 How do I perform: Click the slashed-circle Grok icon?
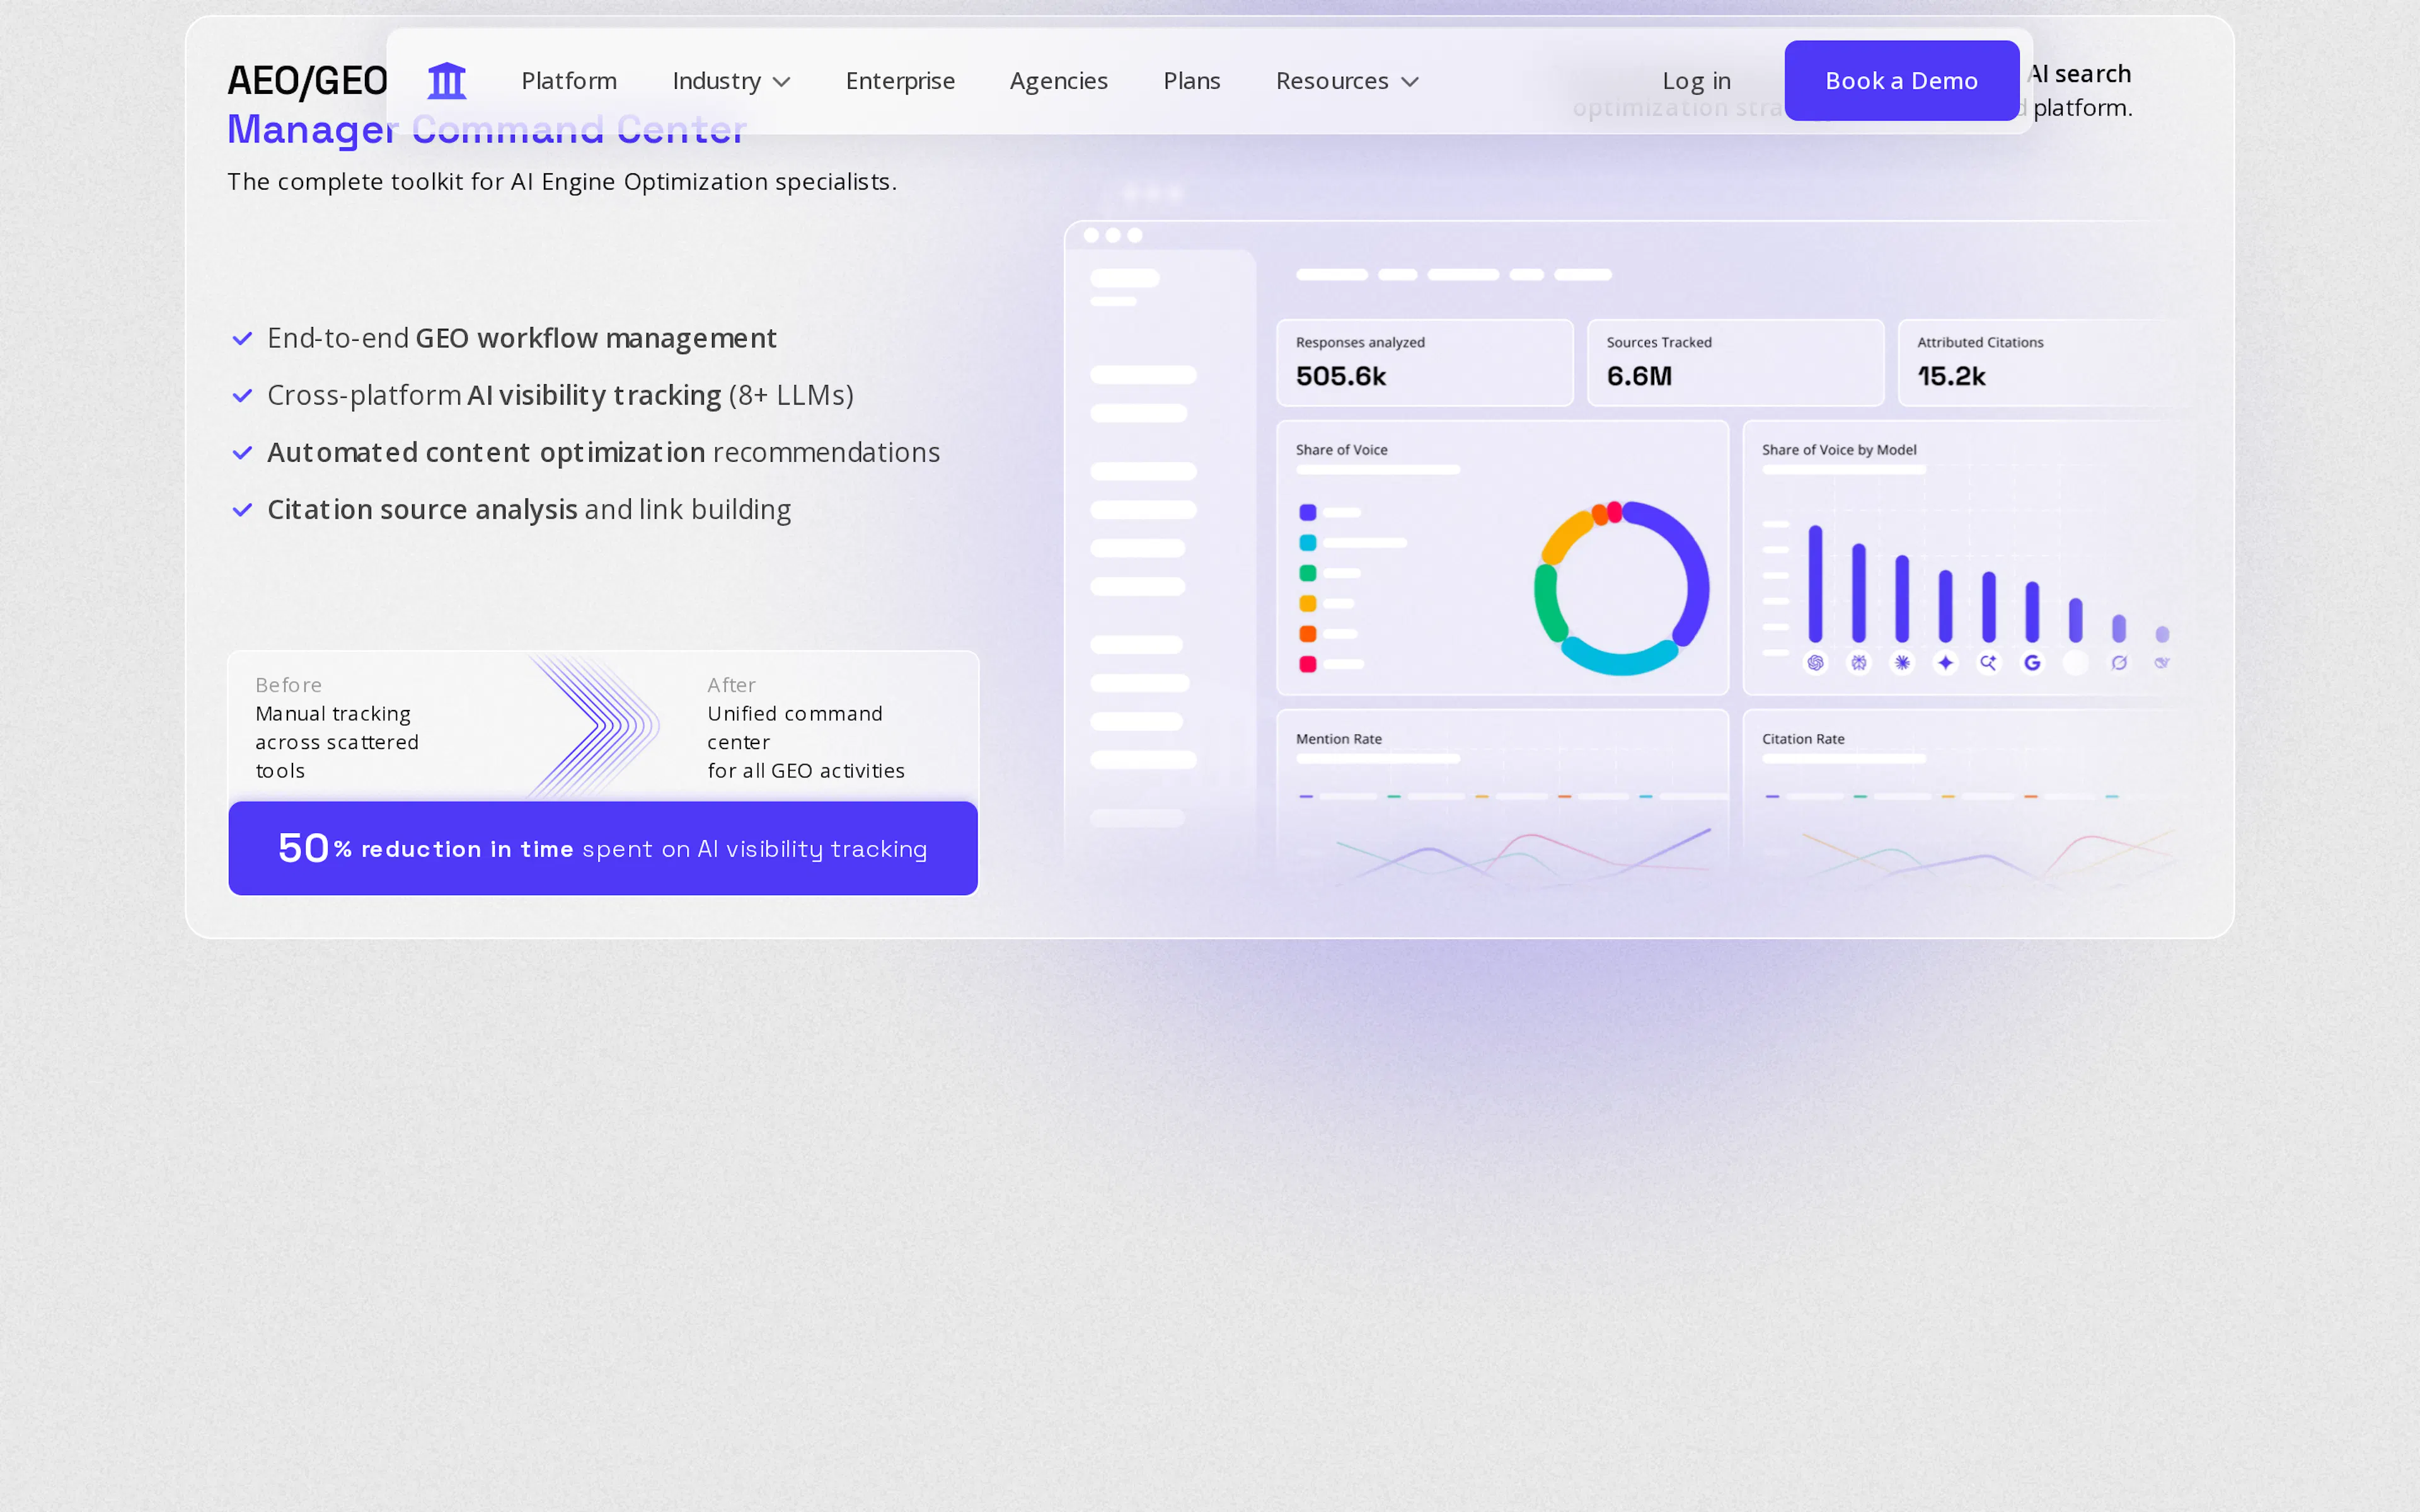2119,663
